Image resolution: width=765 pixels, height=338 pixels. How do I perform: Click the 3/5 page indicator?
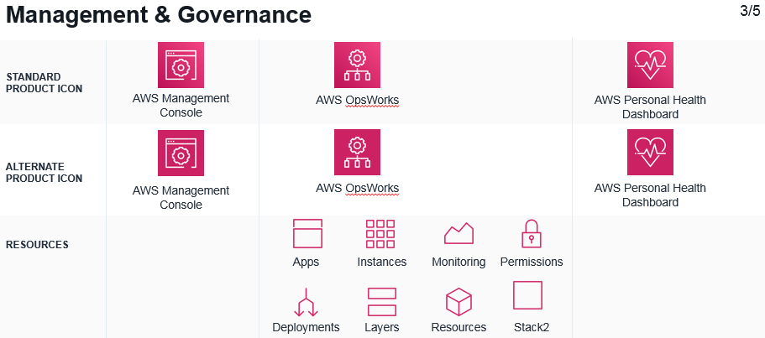coord(751,11)
